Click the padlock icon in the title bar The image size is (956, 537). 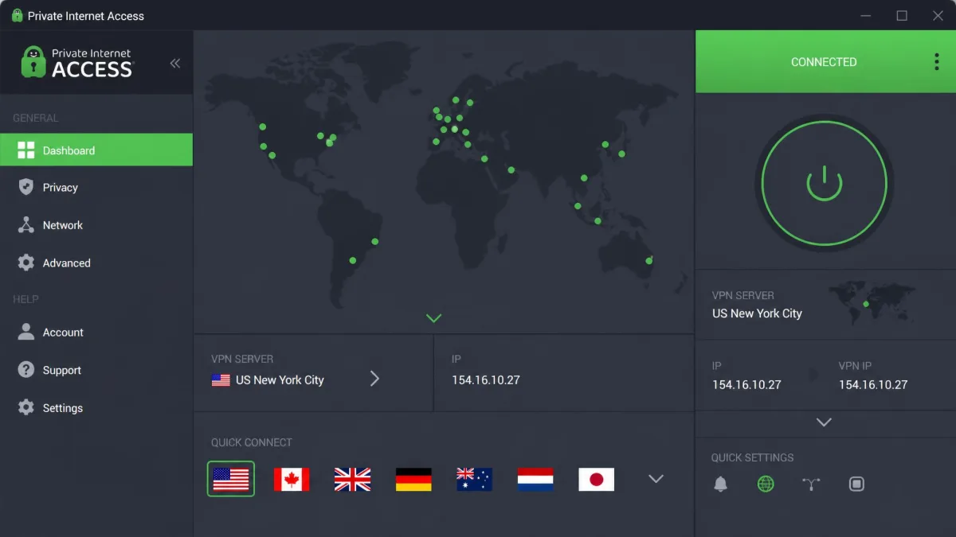click(17, 16)
